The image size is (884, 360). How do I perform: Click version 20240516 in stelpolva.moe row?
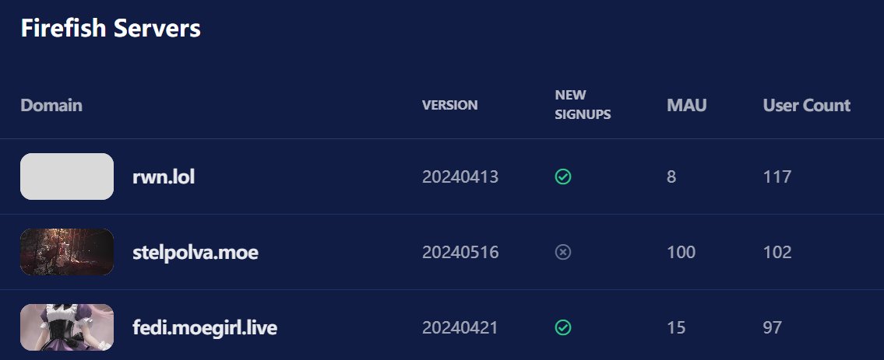tap(460, 253)
